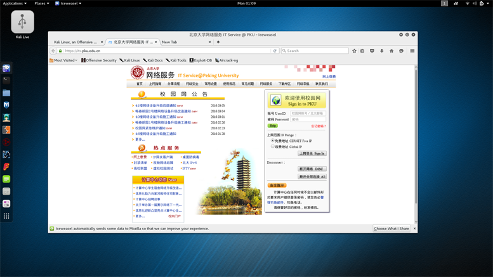Screen dimensions: 493x277
Task: View site security padlock info
Action: (60, 51)
